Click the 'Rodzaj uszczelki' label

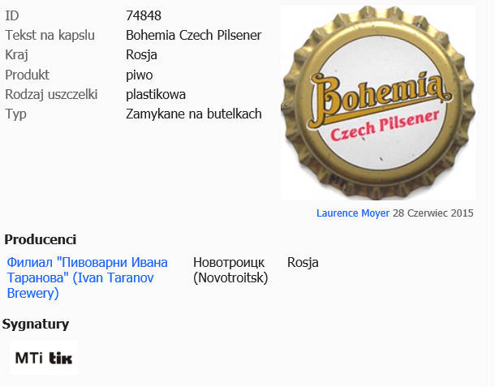pyautogui.click(x=55, y=94)
